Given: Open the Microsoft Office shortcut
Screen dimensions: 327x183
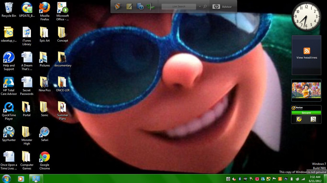Looking at the screenshot, I should [x=62, y=12].
